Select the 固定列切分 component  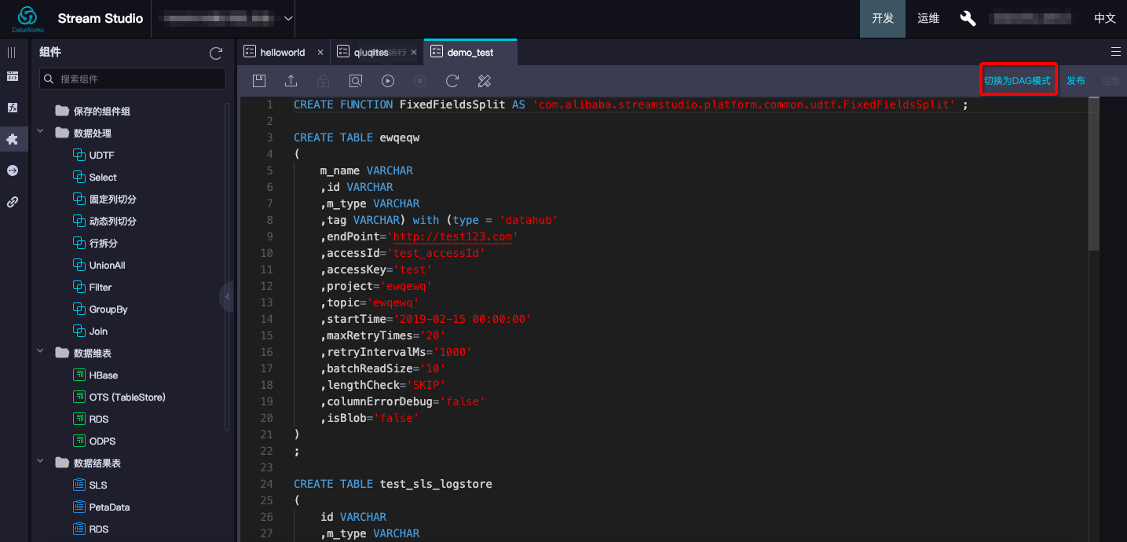(104, 200)
